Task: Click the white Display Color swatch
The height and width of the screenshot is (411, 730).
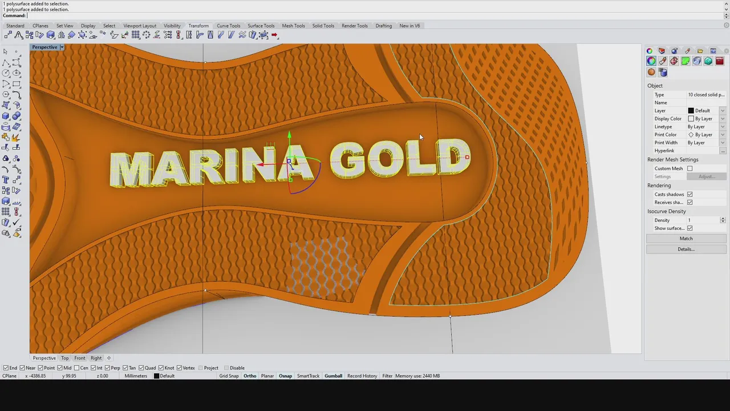Action: click(x=691, y=119)
